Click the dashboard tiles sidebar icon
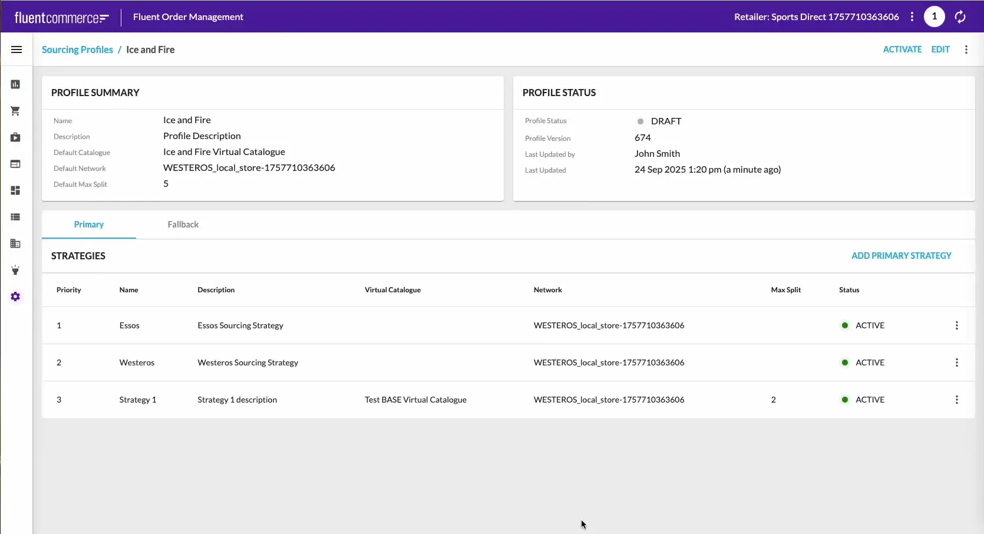Image resolution: width=984 pixels, height=534 pixels. [16, 190]
